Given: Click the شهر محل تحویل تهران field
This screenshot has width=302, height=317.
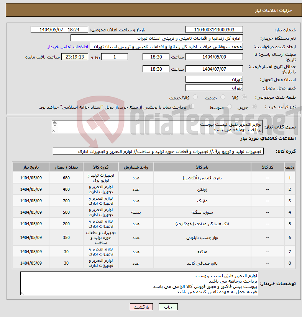Looking at the screenshot, I should pos(214,88).
